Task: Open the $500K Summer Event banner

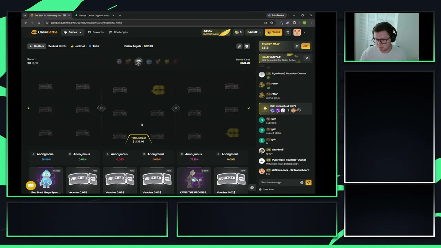Action: click(216, 32)
